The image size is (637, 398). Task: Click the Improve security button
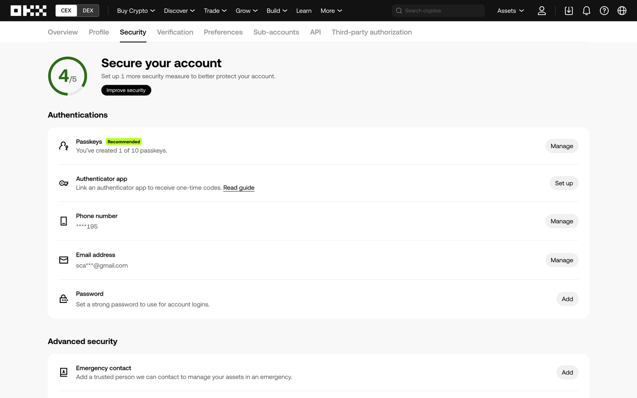(126, 90)
